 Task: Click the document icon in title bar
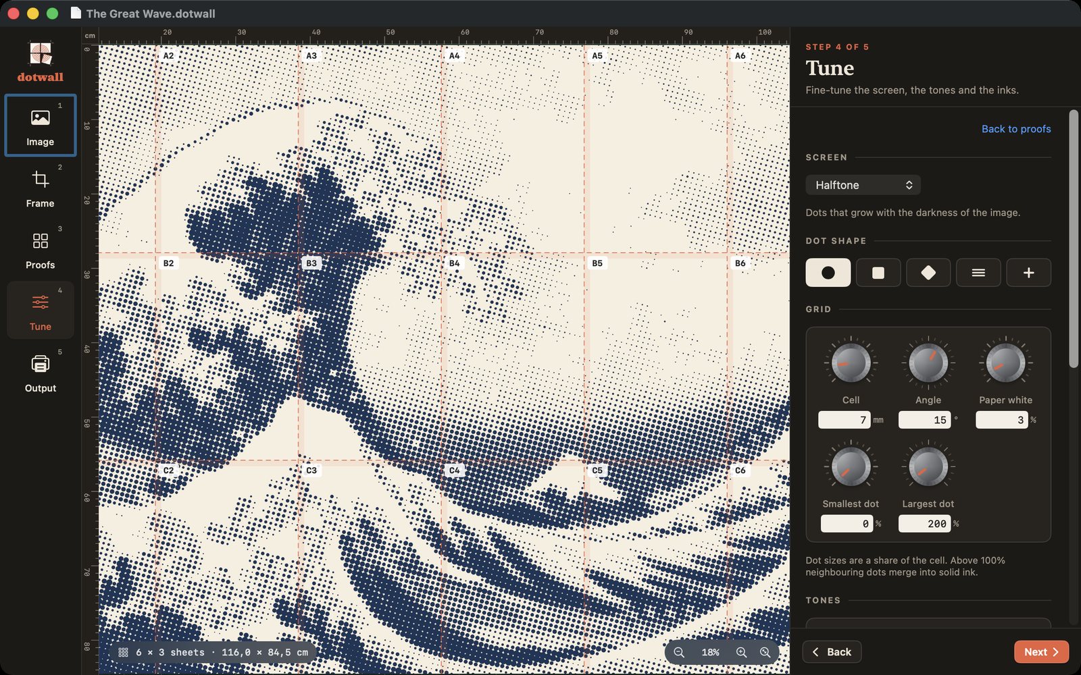pyautogui.click(x=76, y=13)
